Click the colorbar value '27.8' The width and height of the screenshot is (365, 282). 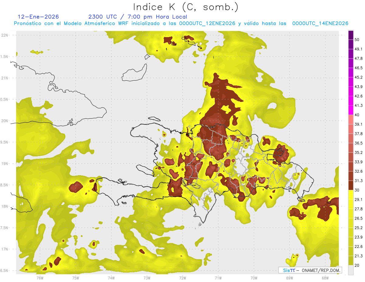tap(359, 209)
